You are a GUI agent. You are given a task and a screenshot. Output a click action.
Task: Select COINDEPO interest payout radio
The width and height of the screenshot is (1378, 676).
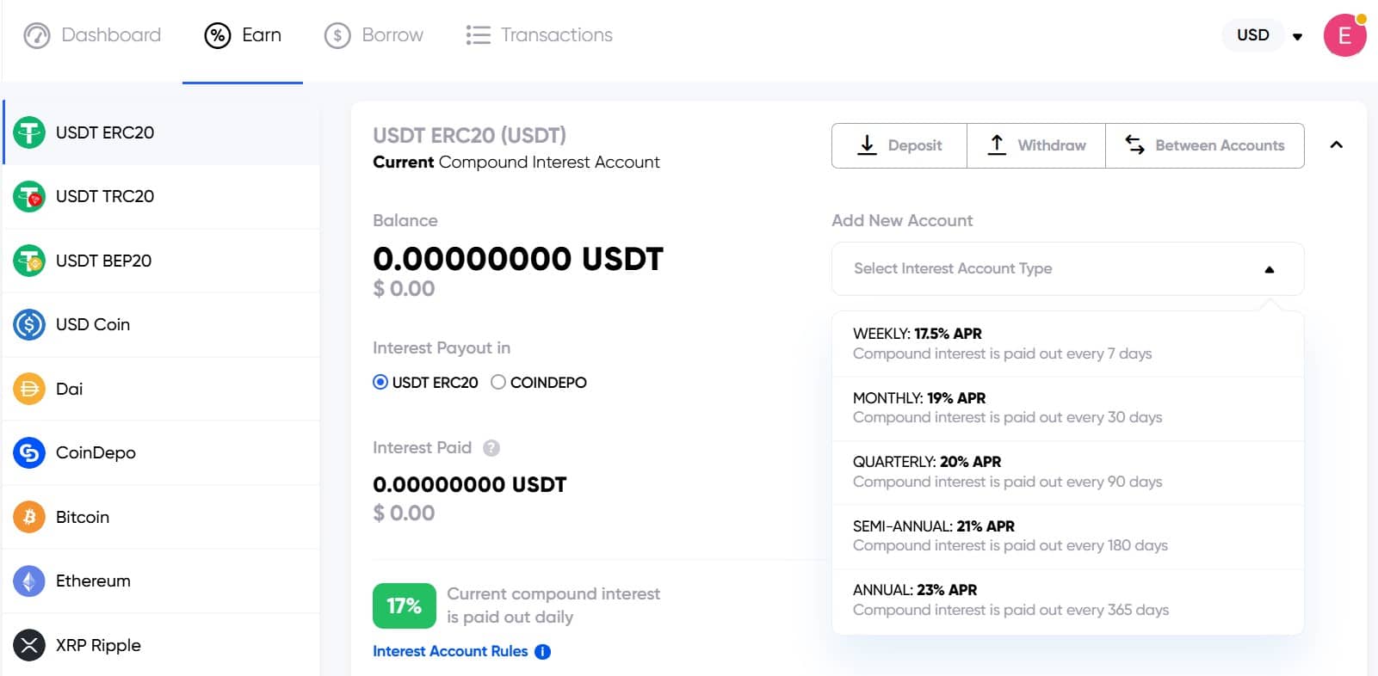[x=498, y=382]
